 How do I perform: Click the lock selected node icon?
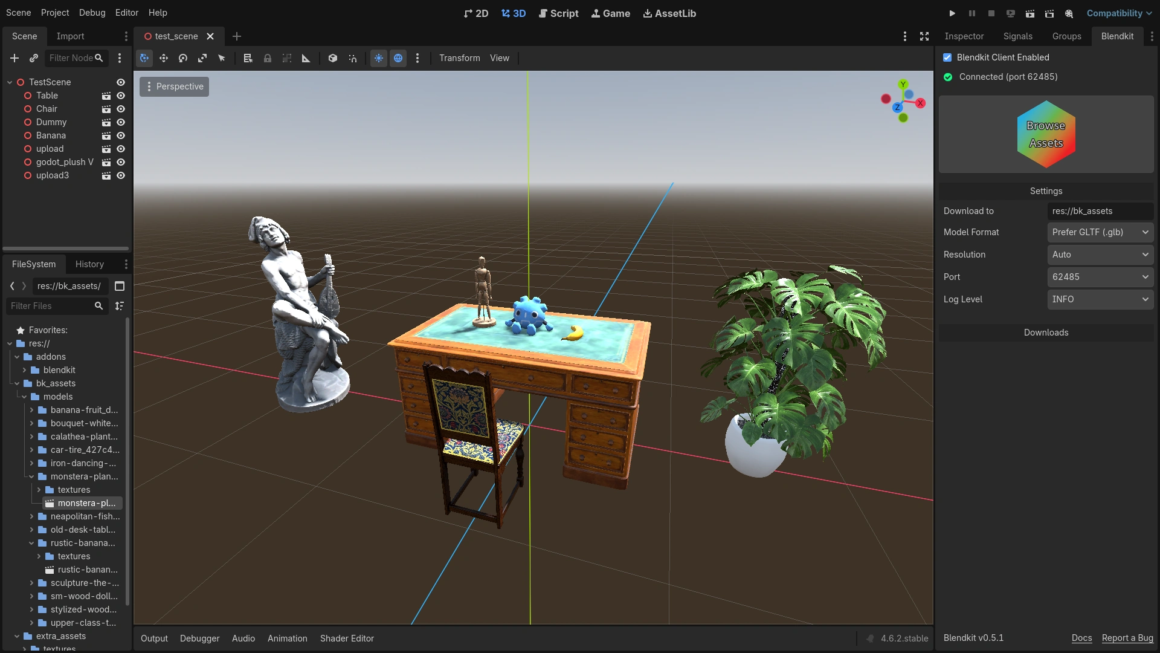268,58
